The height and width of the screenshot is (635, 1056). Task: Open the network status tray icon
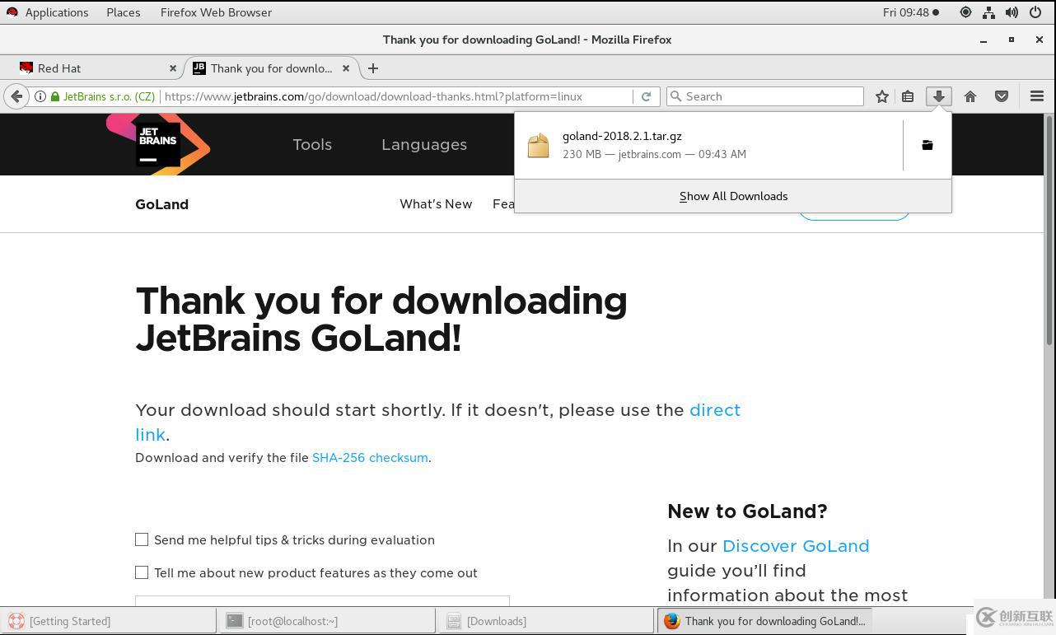tap(988, 12)
